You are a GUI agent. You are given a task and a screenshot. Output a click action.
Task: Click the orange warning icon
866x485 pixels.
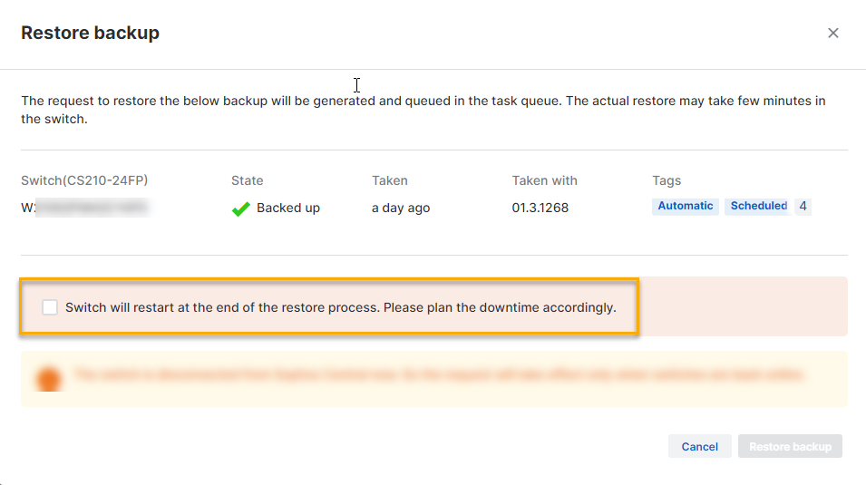(x=49, y=378)
